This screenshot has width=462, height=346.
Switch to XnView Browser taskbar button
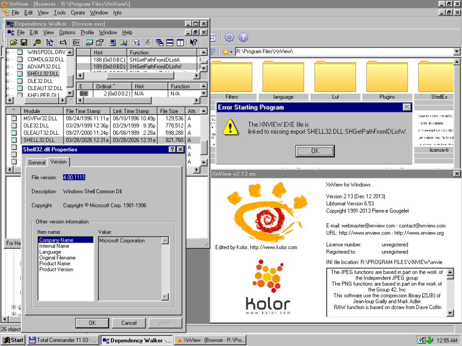click(210, 340)
